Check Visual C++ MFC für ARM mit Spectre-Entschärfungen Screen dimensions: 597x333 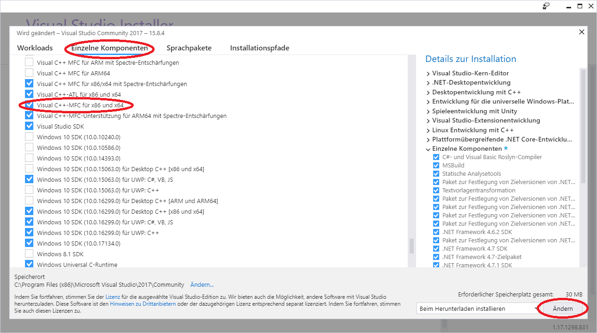point(29,62)
